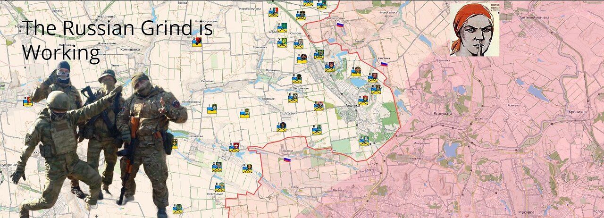Select the unit marker below Новобахмутівка with red-green crest
Image resolution: width=604 pixels, height=218 pixels.
[x=273, y=12]
